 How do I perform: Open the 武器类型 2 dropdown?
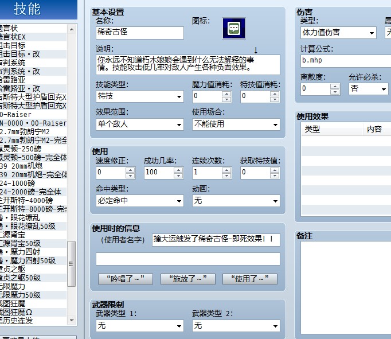pyautogui.click(x=236, y=326)
